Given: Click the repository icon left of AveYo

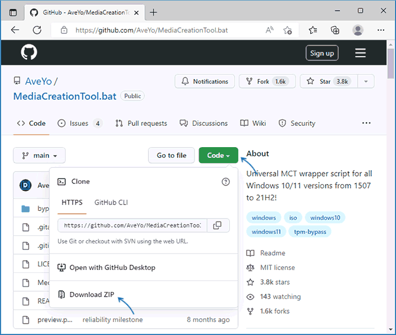Looking at the screenshot, I should [x=17, y=81].
